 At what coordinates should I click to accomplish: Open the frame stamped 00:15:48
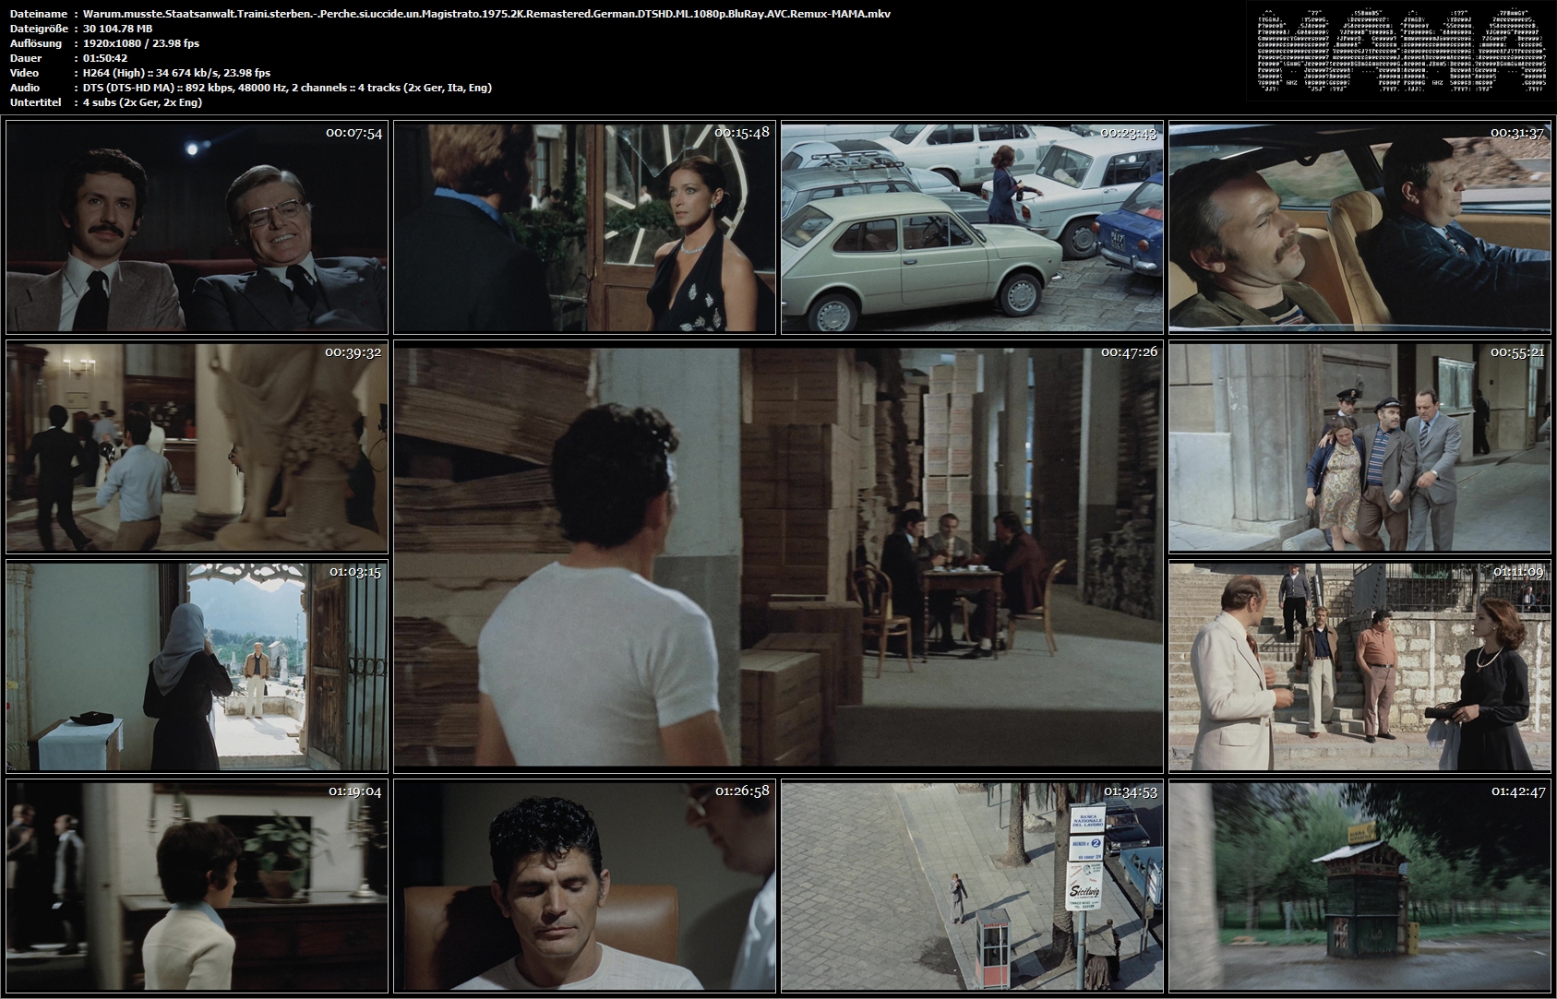coord(584,227)
